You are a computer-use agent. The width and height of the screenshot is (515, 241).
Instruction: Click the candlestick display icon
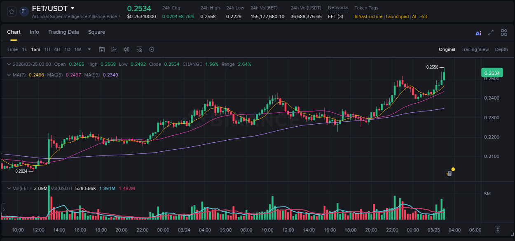[126, 49]
